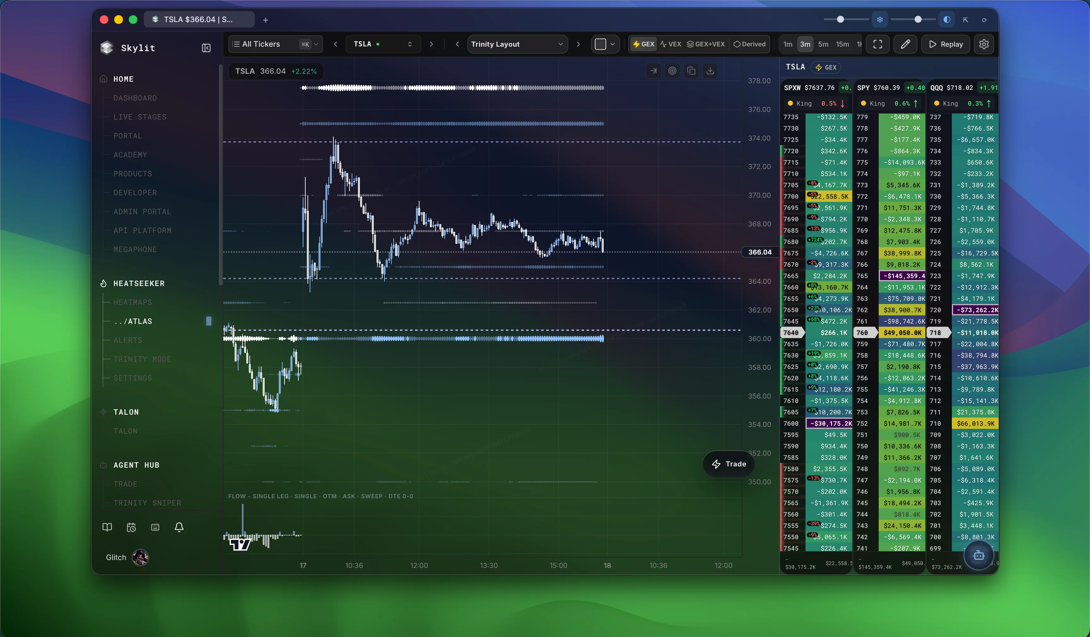Switch to GEX+VEX view mode
The image size is (1090, 637).
click(x=706, y=44)
